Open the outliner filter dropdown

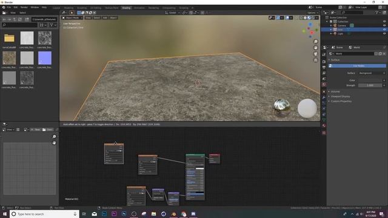tap(377, 12)
